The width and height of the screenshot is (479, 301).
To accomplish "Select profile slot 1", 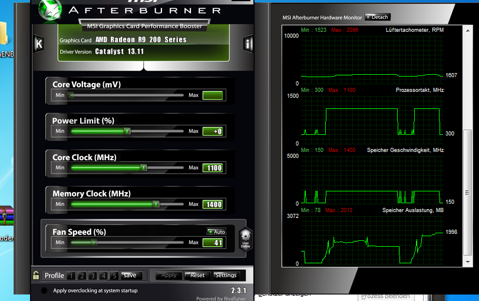I will click(71, 276).
